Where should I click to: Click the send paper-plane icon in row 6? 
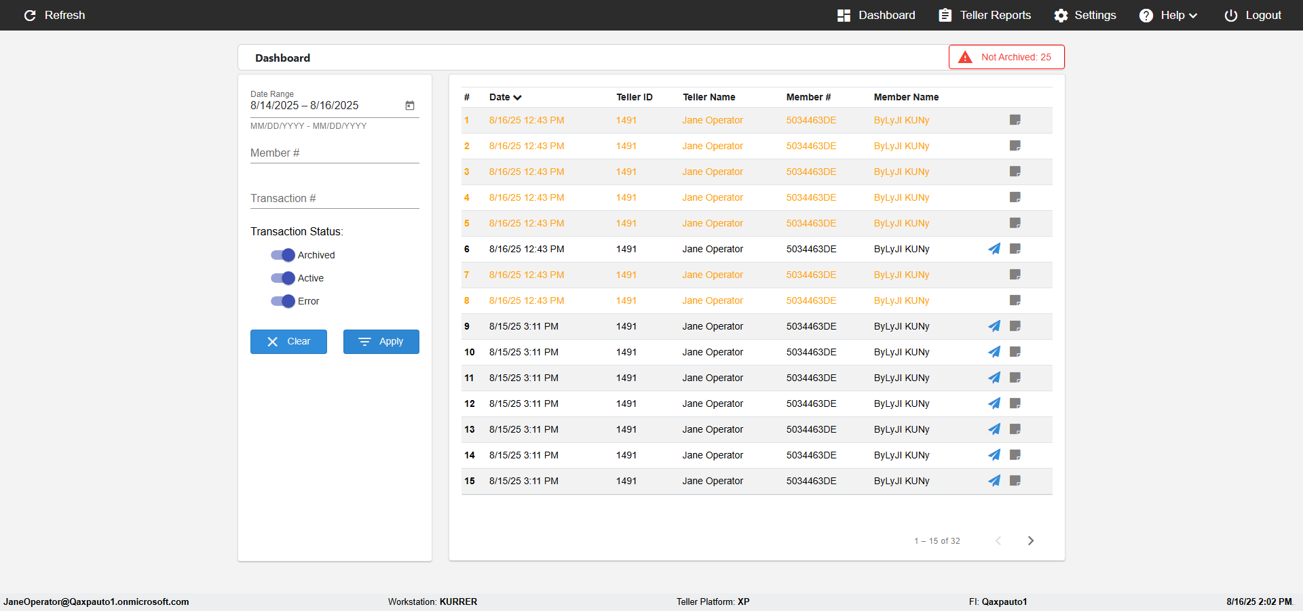(x=994, y=249)
